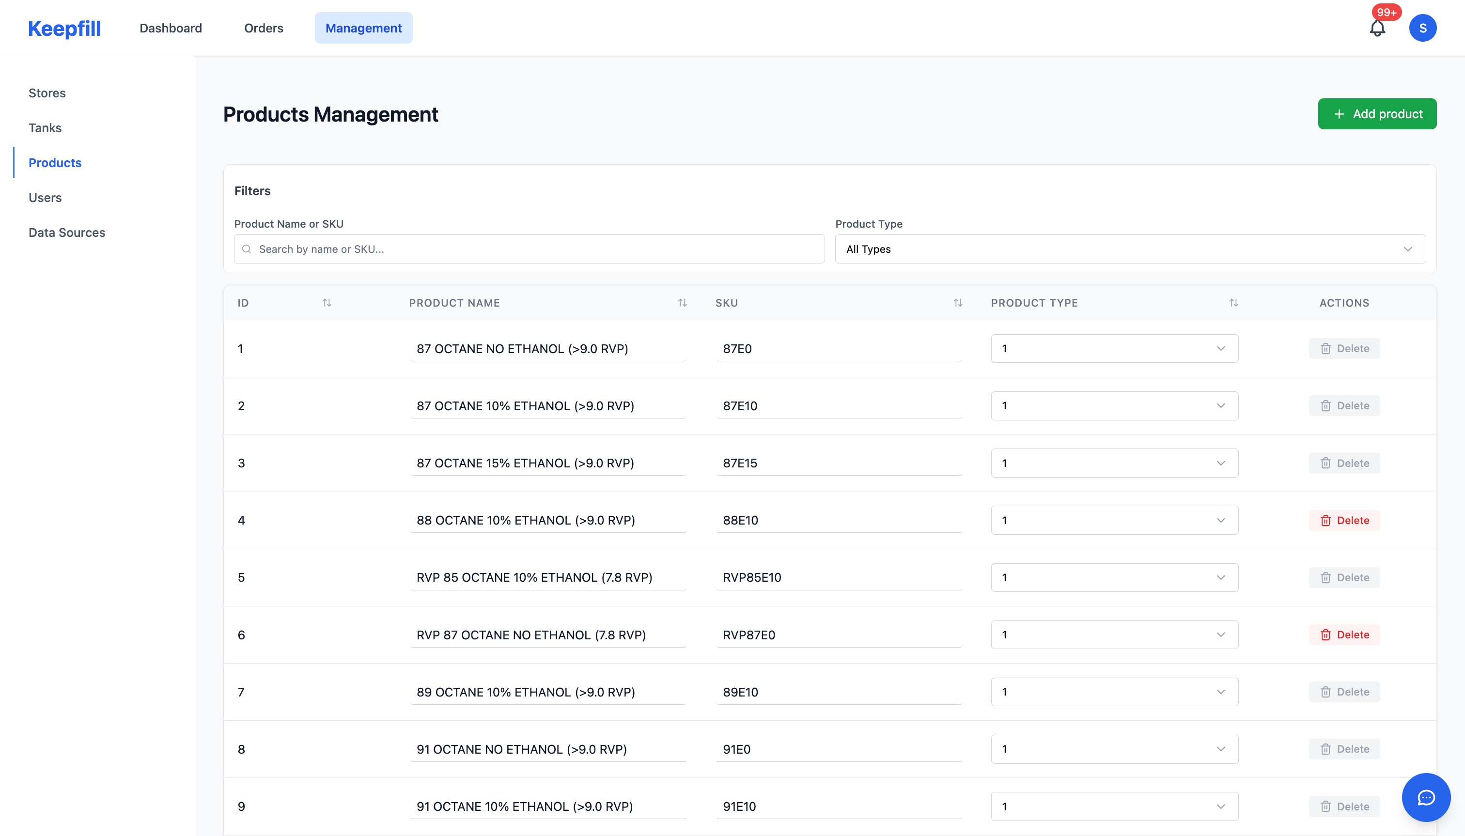The width and height of the screenshot is (1465, 836).
Task: Switch to the Dashboard tab
Action: (171, 28)
